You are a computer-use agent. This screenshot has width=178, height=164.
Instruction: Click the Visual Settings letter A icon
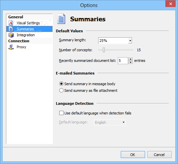[x=11, y=23]
